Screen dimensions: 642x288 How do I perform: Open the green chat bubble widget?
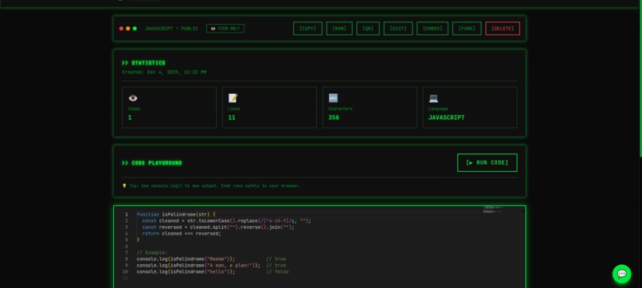[x=621, y=274]
